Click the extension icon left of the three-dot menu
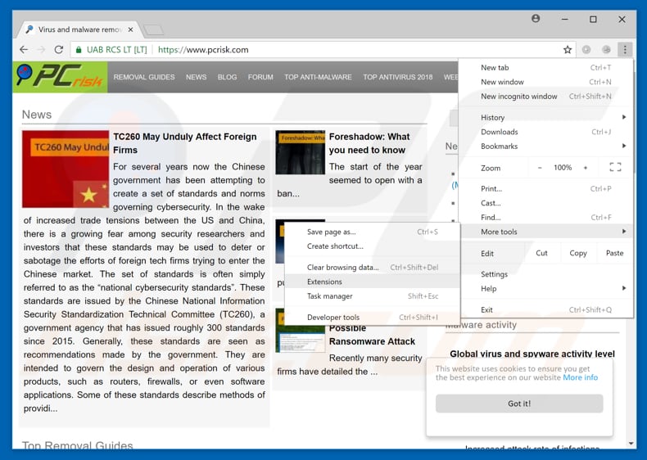Screen dimensions: 647x460 tap(606, 49)
